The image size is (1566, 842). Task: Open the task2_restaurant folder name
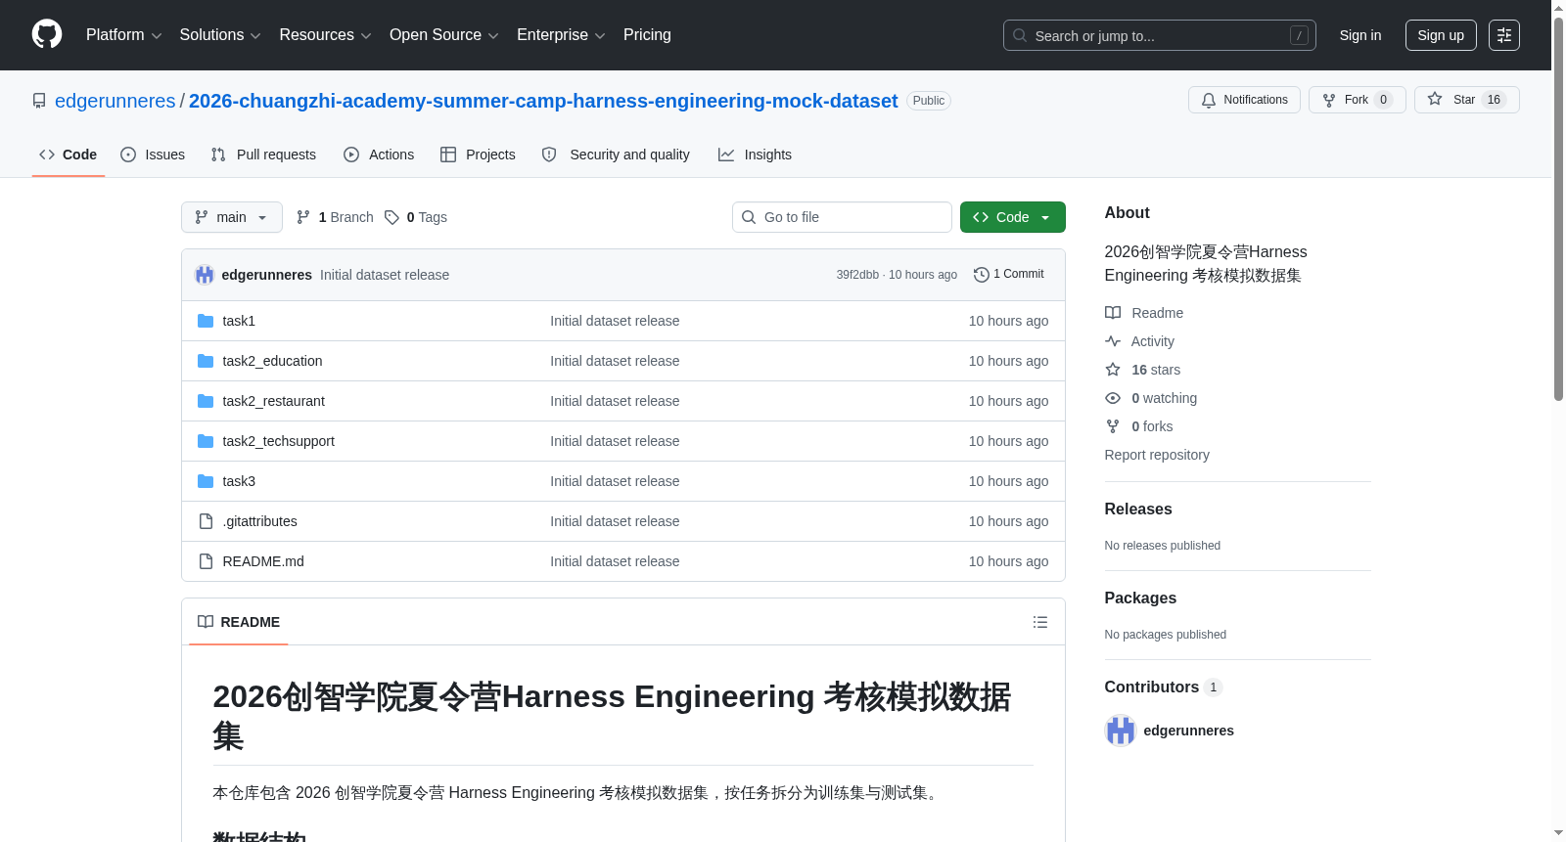tap(274, 401)
